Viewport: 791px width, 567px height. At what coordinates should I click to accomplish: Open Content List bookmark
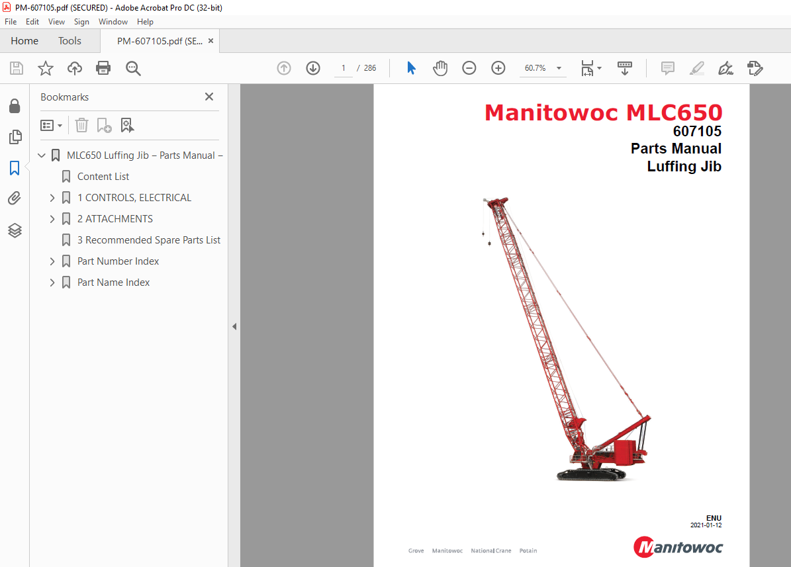103,177
